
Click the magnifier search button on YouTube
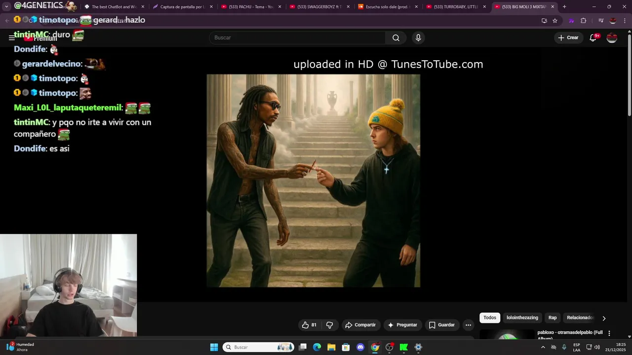[396, 38]
